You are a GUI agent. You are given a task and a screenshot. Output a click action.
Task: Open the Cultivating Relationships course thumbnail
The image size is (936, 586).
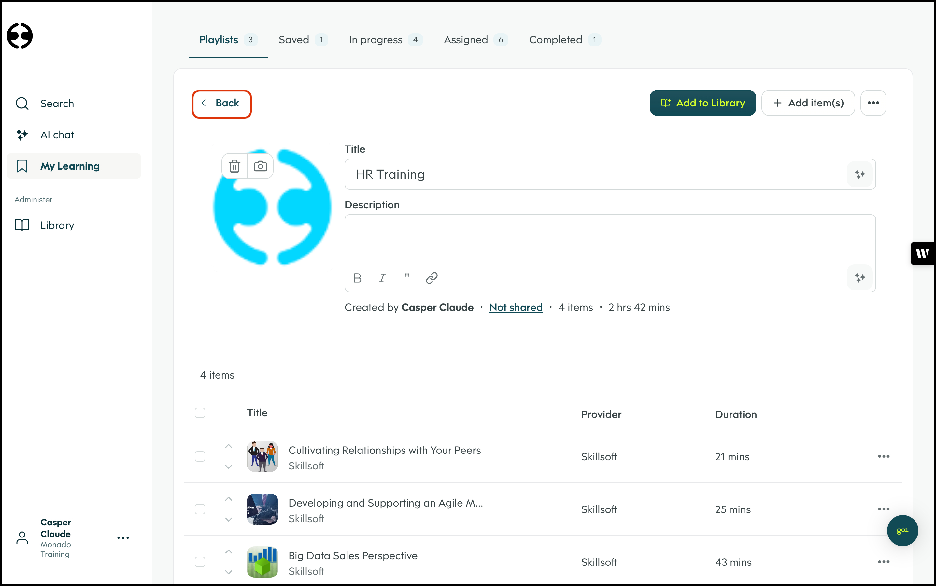point(262,456)
